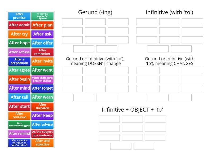Screen dimensions: 212x159
Task: Click the 'As the subject of a sentence' tile
Action: 42,134
